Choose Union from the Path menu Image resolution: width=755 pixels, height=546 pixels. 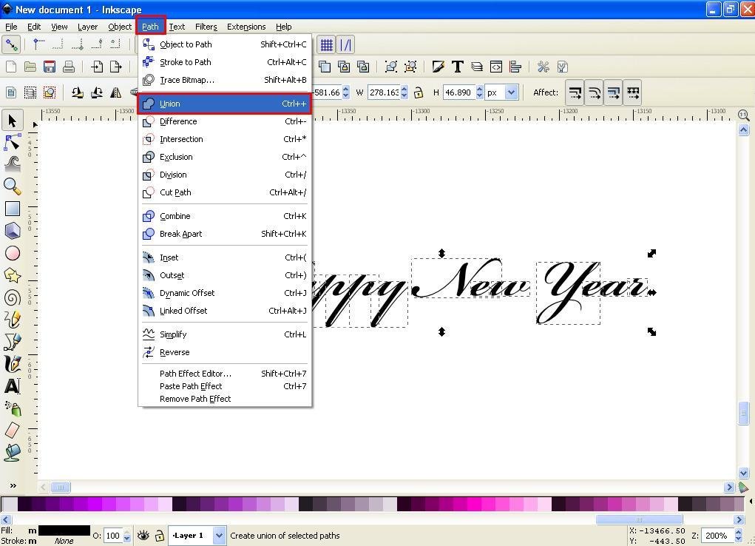coord(224,104)
